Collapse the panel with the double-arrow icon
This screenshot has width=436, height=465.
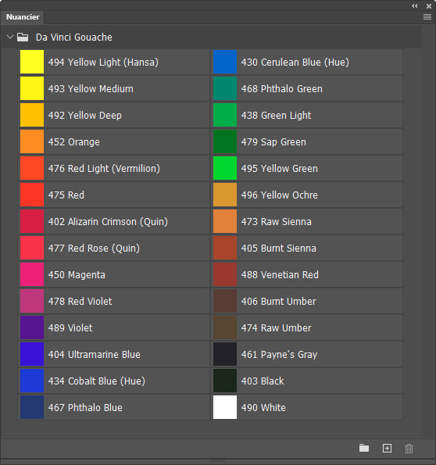(x=415, y=6)
